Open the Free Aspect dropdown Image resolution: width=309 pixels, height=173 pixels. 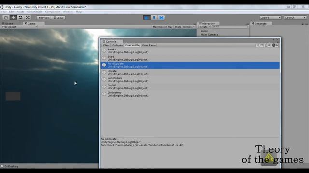click(19, 27)
